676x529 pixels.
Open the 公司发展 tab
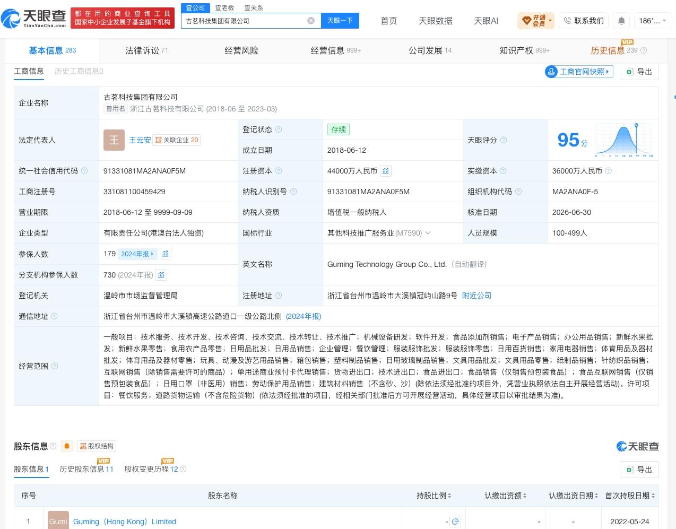[x=430, y=50]
